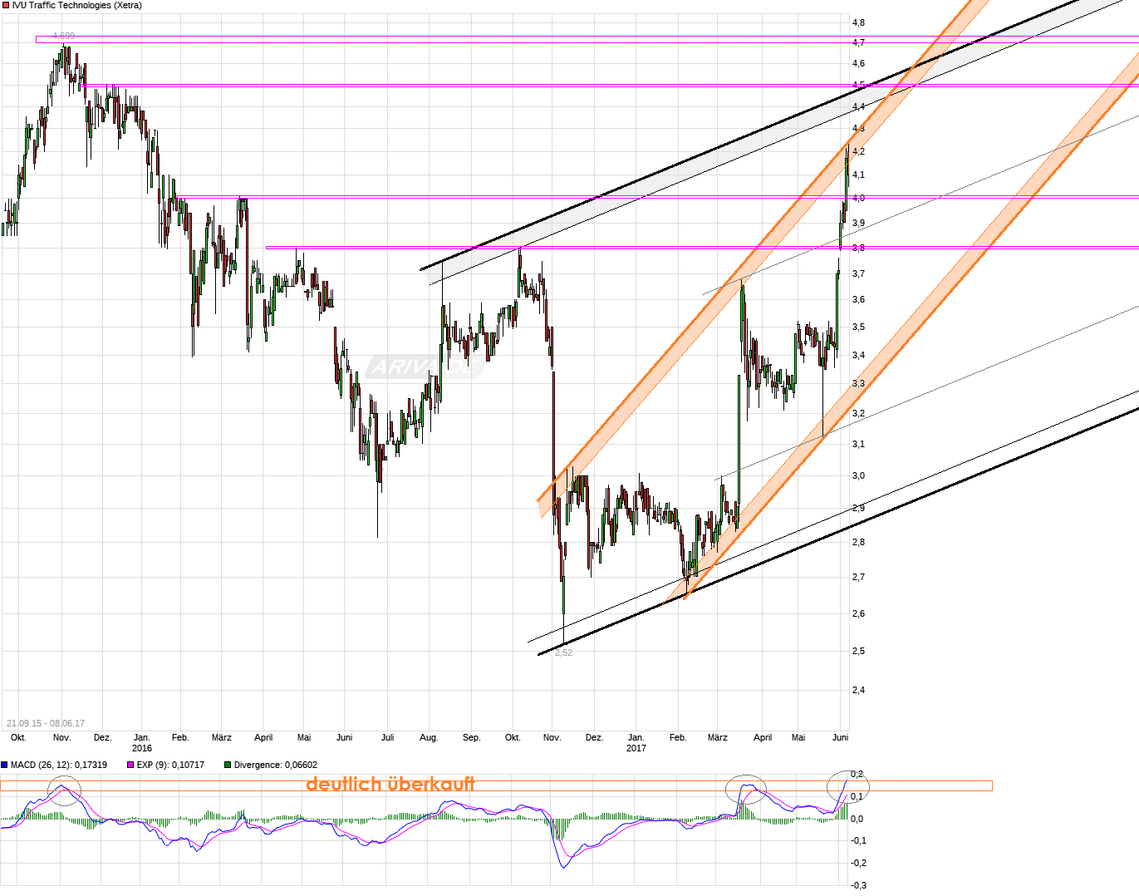
Task: Click the Aug. month label
Action: click(x=429, y=737)
